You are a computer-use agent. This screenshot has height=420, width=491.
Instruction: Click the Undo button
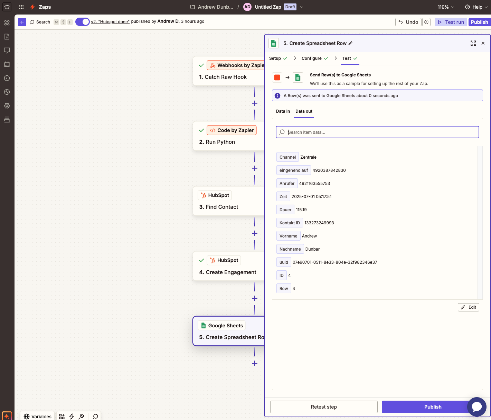(x=408, y=22)
